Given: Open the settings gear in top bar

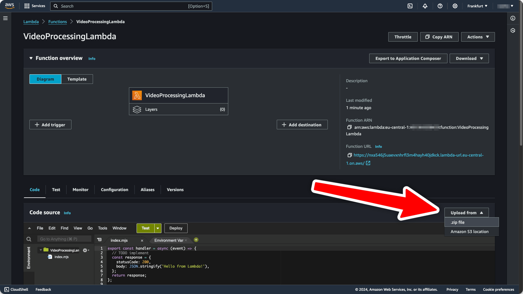Looking at the screenshot, I should (x=455, y=6).
